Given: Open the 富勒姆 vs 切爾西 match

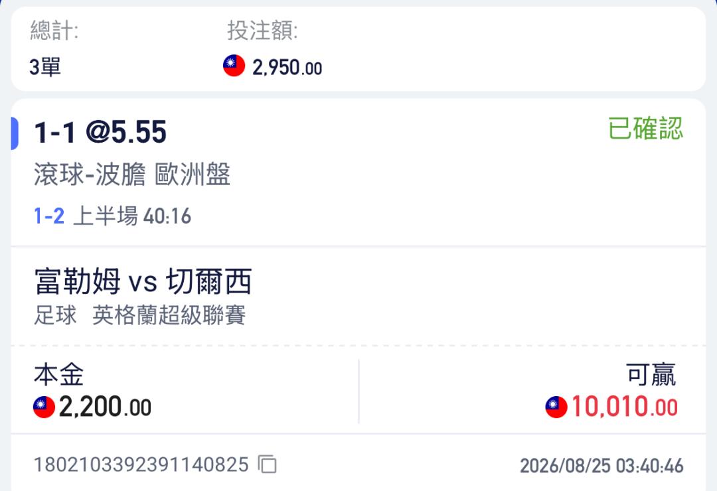Looking at the screenshot, I should pyautogui.click(x=143, y=281).
